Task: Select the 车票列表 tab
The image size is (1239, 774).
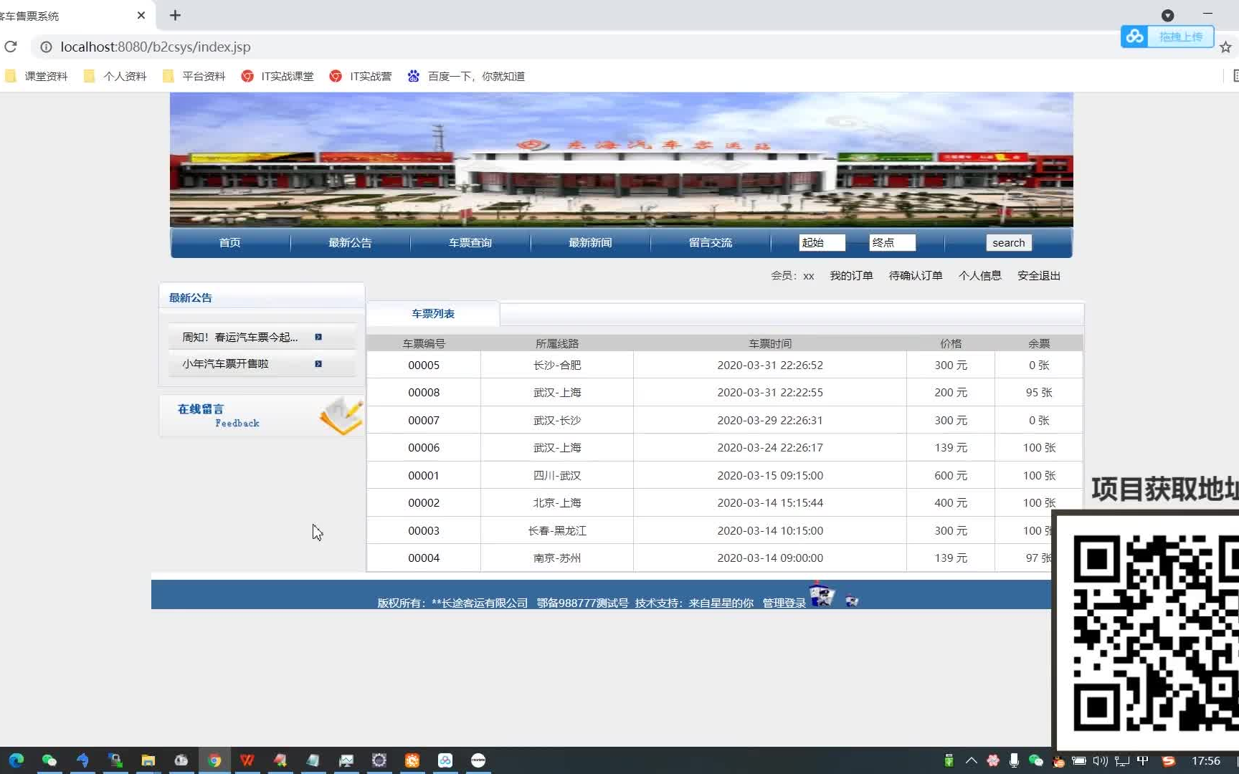Action: (433, 314)
